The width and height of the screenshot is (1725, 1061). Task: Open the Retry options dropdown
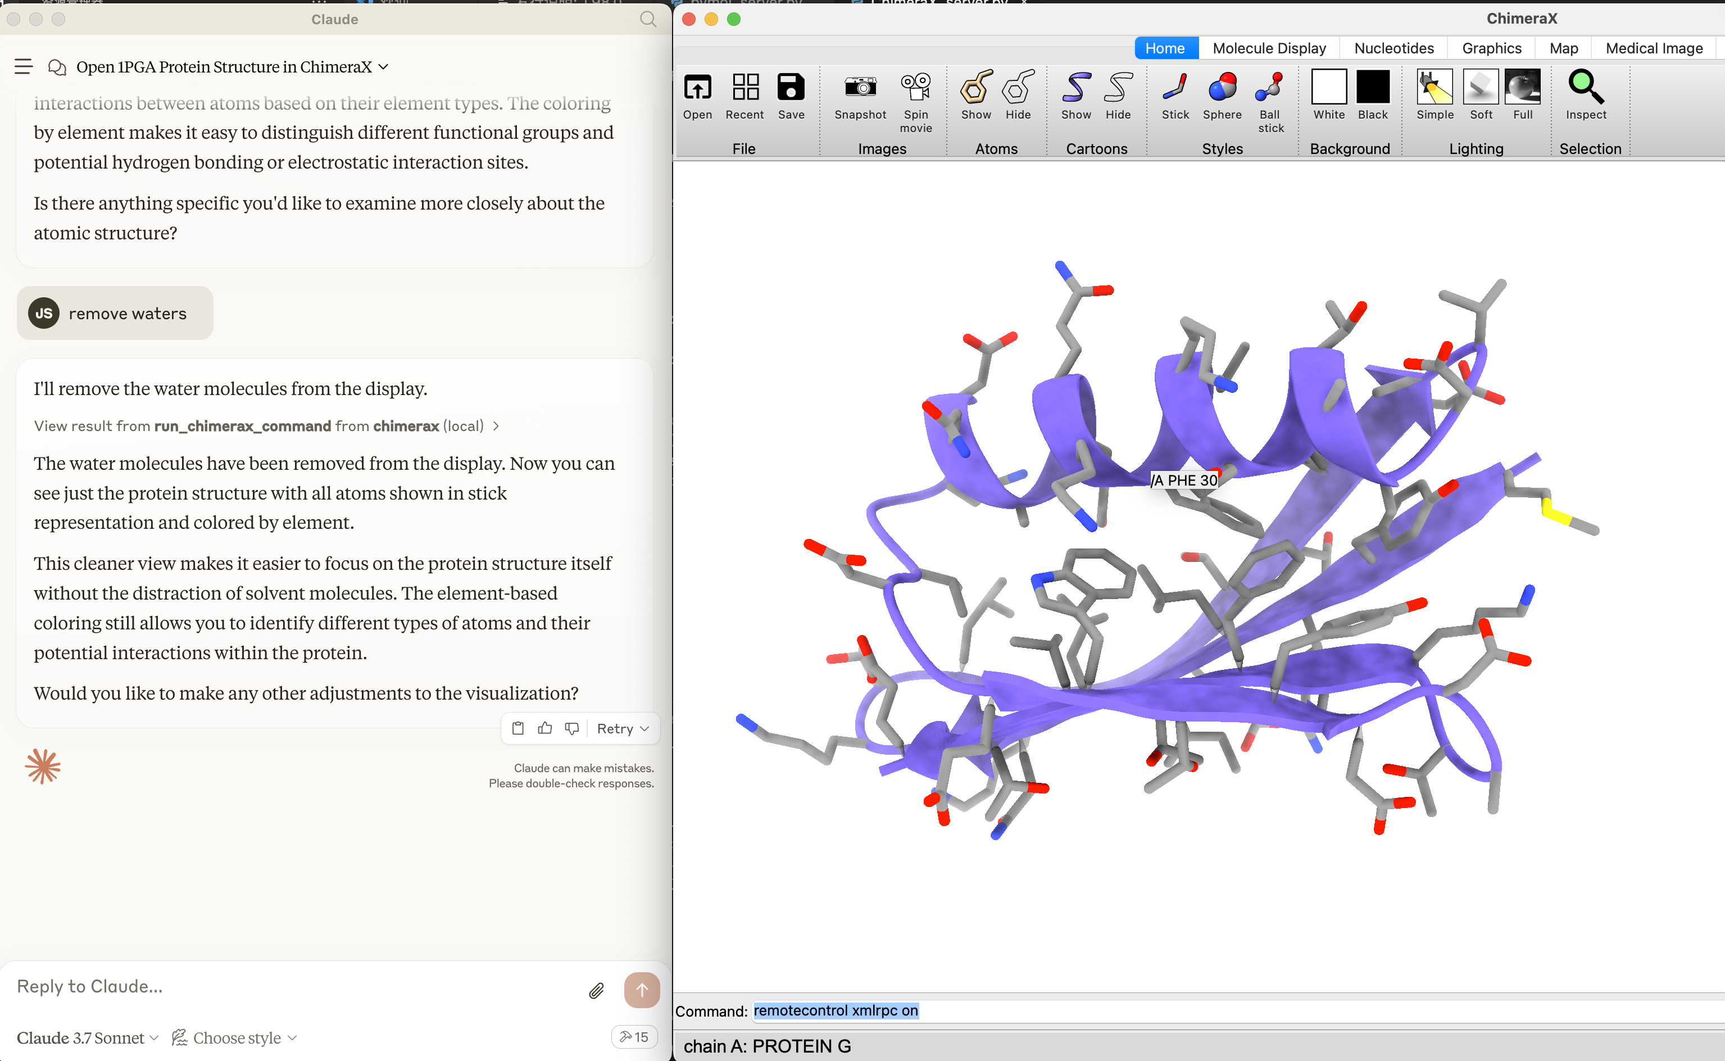(621, 728)
